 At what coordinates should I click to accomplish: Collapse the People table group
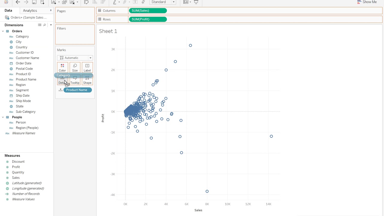tap(3, 117)
